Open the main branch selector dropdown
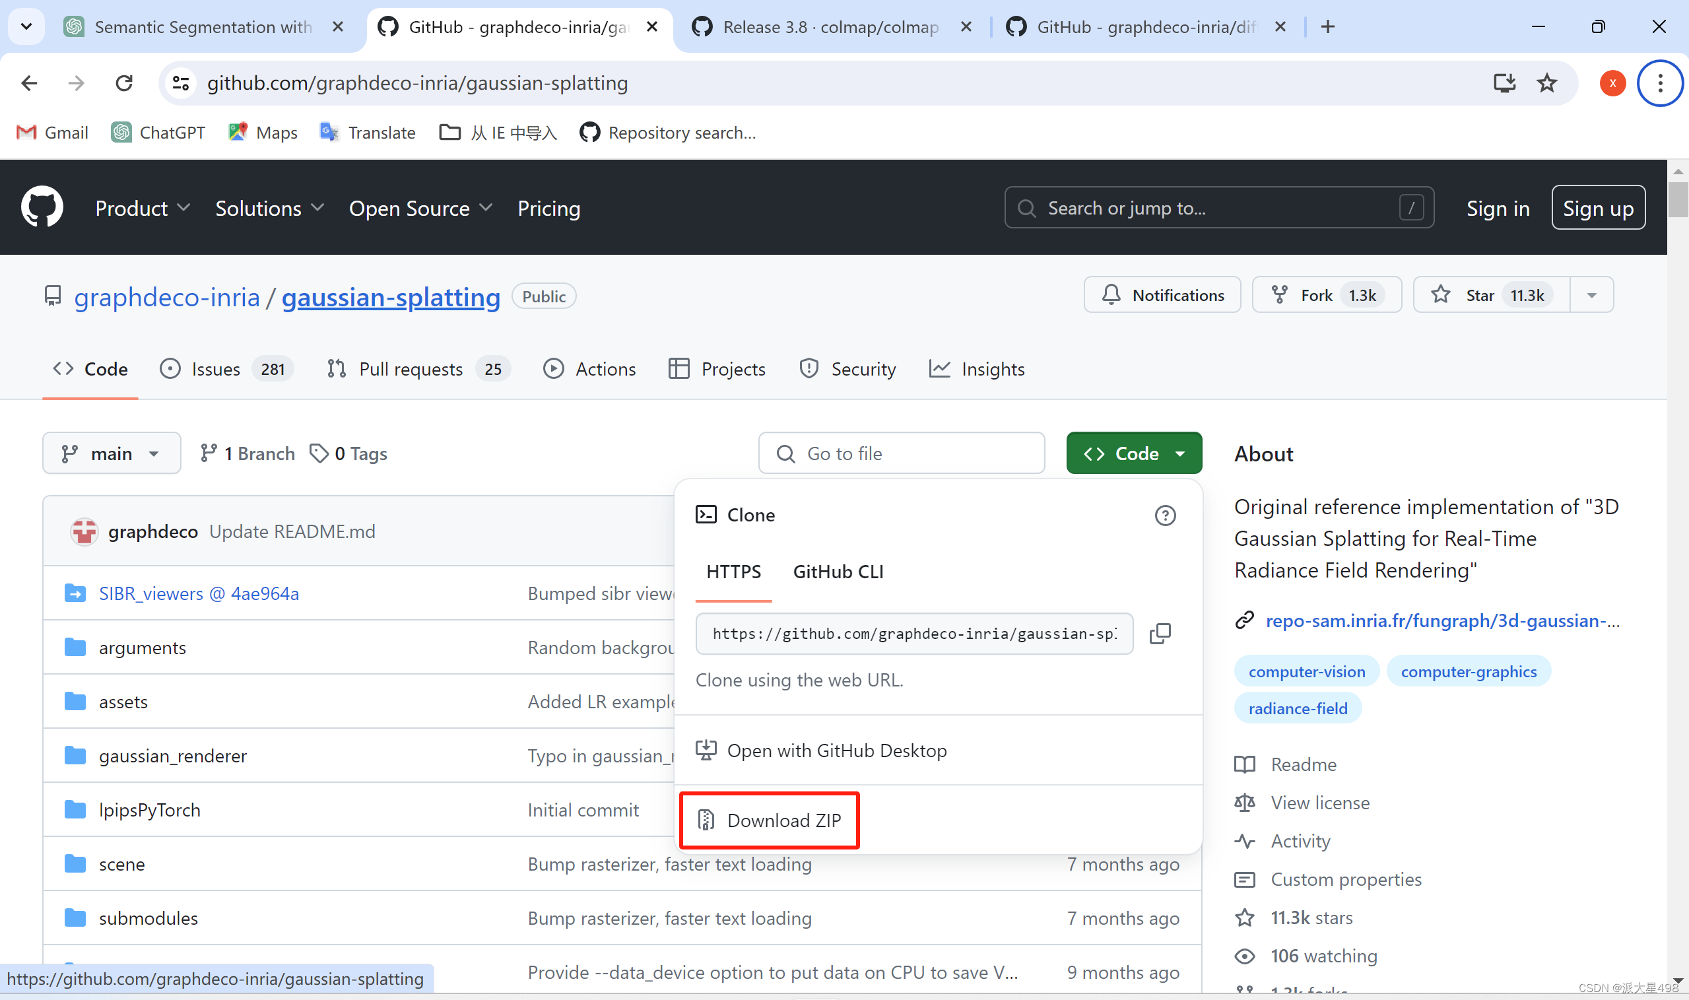1689x1000 pixels. point(111,453)
